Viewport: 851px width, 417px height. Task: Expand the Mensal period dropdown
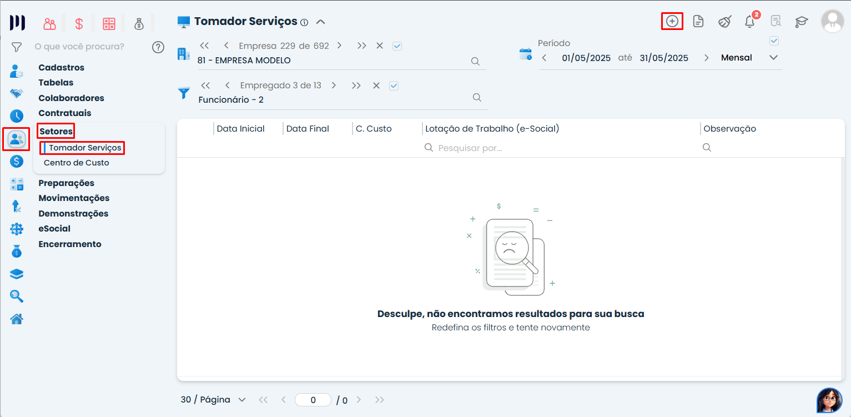(773, 58)
